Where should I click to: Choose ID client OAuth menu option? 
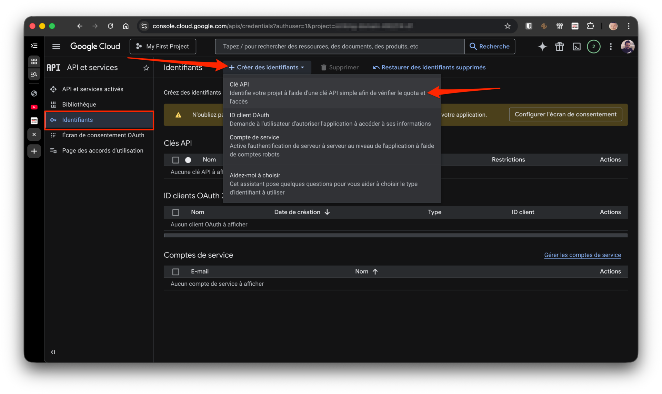coord(332,119)
